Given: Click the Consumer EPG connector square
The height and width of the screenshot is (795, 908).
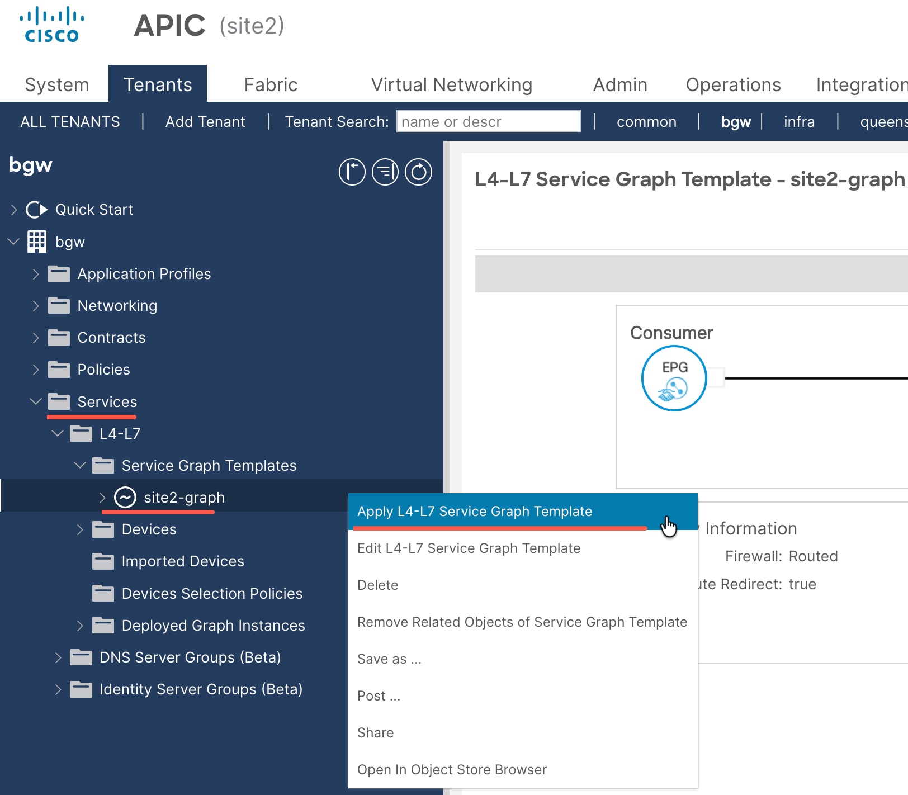Looking at the screenshot, I should click(x=716, y=378).
